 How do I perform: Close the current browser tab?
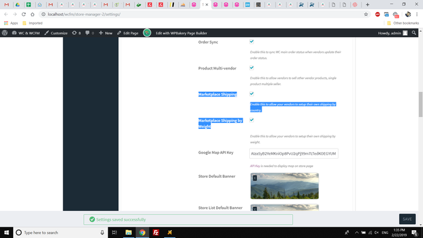point(207,5)
